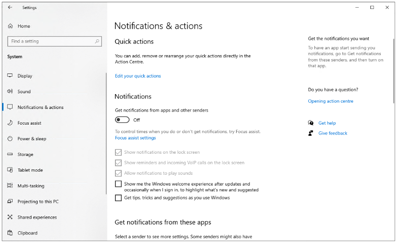Click in the Find a setting box

tap(49, 41)
